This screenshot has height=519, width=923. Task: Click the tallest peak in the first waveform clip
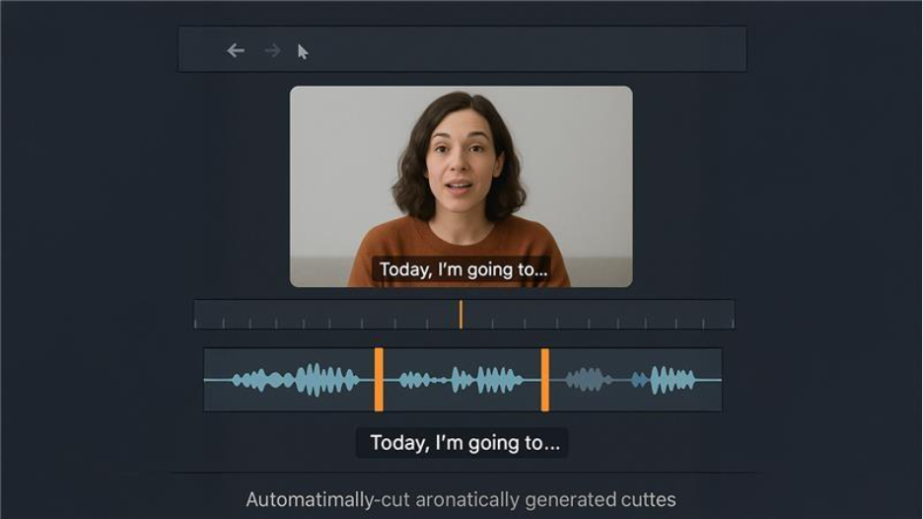point(314,380)
